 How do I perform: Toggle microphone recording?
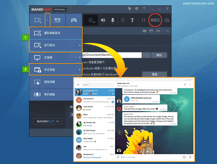(x=113, y=20)
